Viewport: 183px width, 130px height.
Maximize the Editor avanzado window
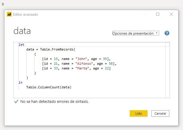[158, 14]
